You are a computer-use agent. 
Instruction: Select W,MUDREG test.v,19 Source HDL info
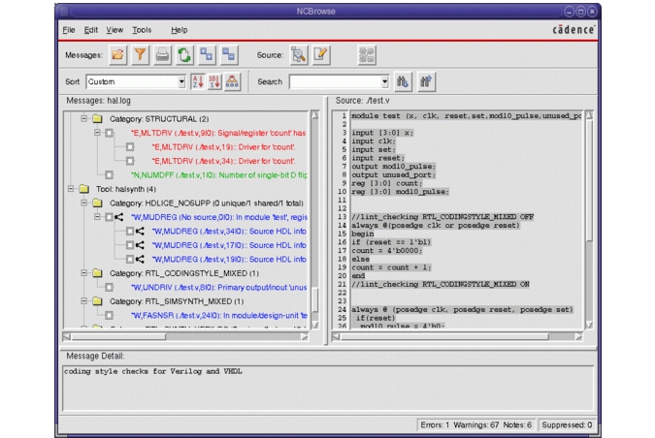pyautogui.click(x=229, y=260)
